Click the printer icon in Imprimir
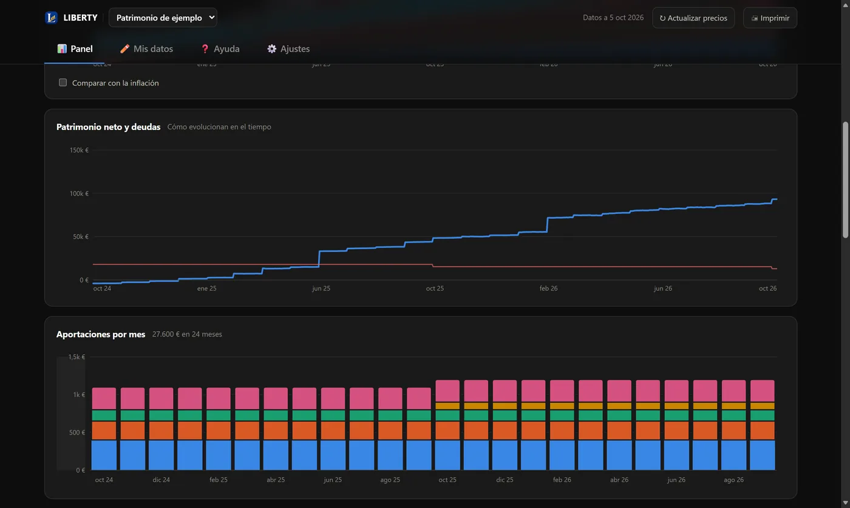The image size is (850, 508). [755, 18]
